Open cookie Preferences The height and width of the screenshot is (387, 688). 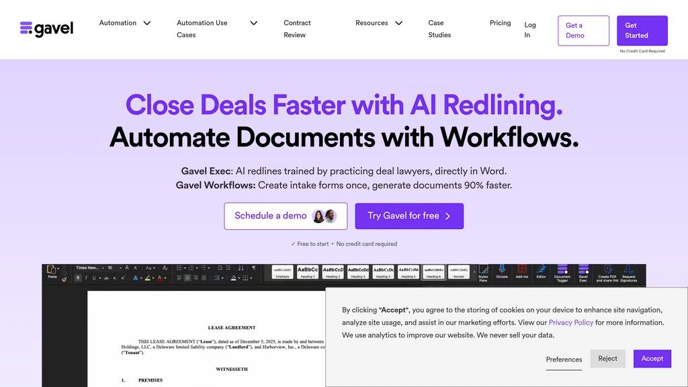[564, 359]
